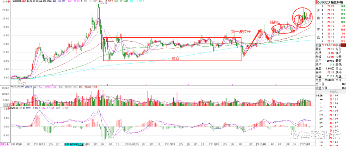
Task: Click the 23.75 peak price marker
Action: click(x=102, y=4)
